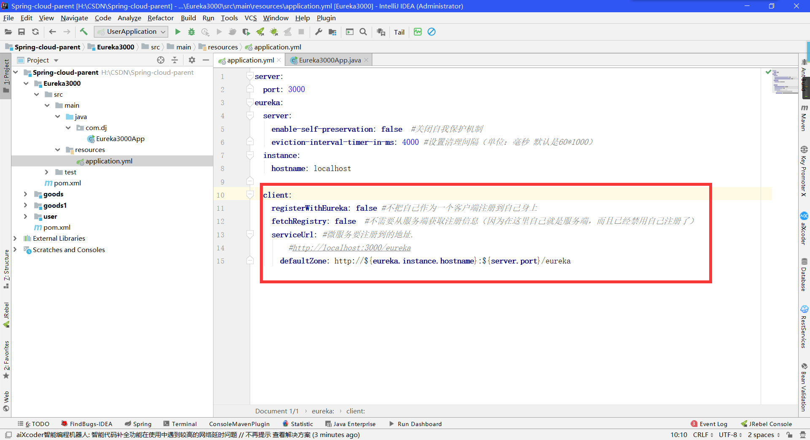Click the Debug with JRebel bug icon
This screenshot has width=810, height=440.
(274, 32)
